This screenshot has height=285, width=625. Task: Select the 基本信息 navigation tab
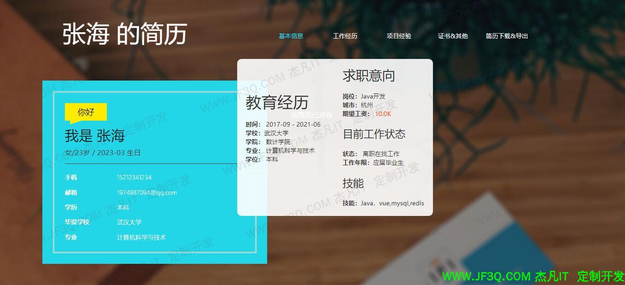291,35
